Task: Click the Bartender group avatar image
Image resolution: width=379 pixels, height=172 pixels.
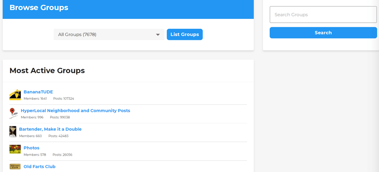Action: pyautogui.click(x=13, y=132)
